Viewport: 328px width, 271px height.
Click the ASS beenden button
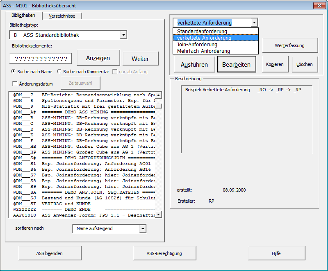[50, 253]
